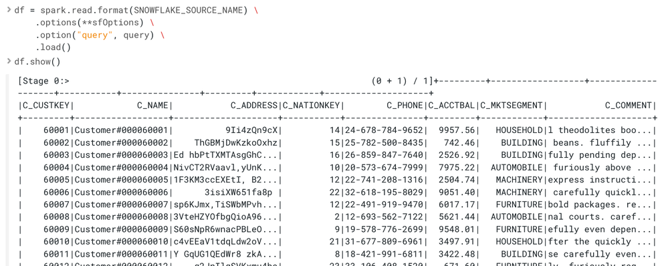
Task: Click the C_COMMENT column header
Action: click(629, 106)
